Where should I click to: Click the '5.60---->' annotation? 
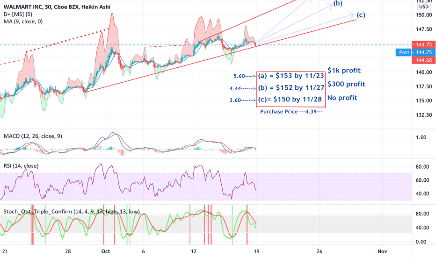[244, 76]
